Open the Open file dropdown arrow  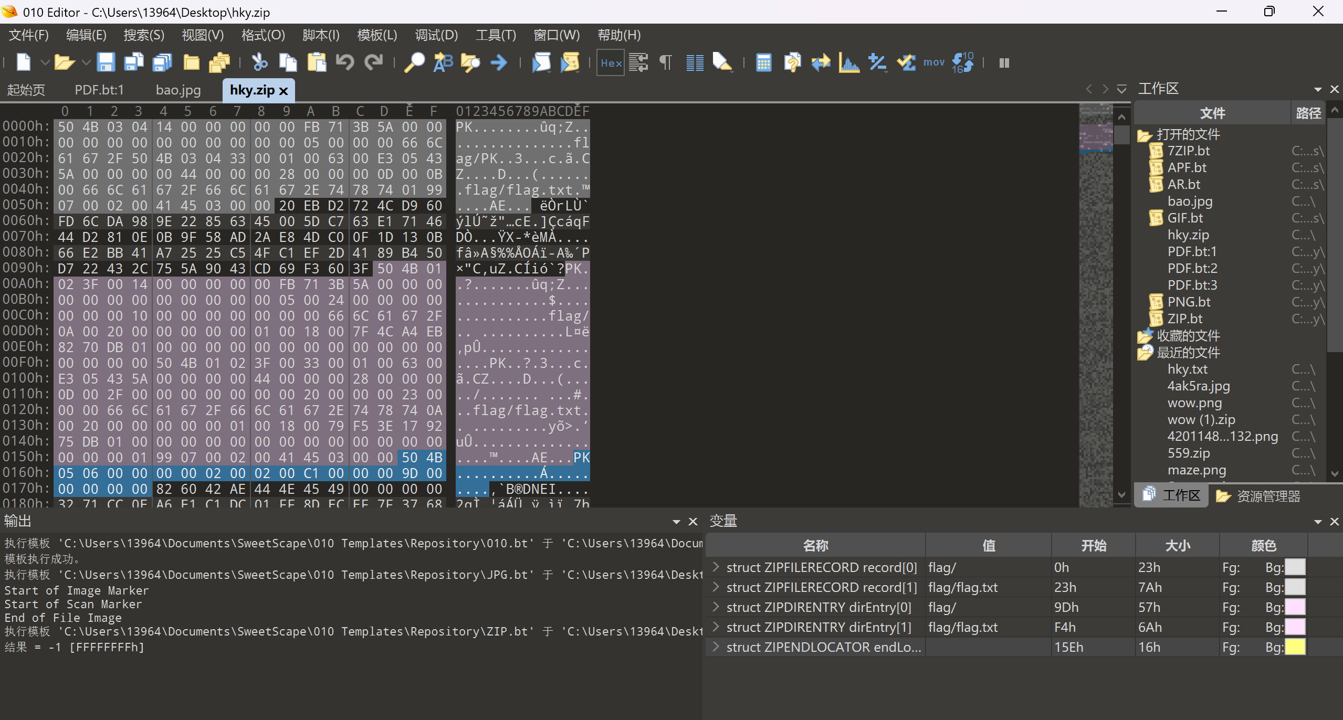tap(87, 62)
